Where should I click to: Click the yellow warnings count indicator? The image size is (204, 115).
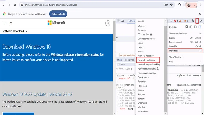pyautogui.click(x=181, y=21)
